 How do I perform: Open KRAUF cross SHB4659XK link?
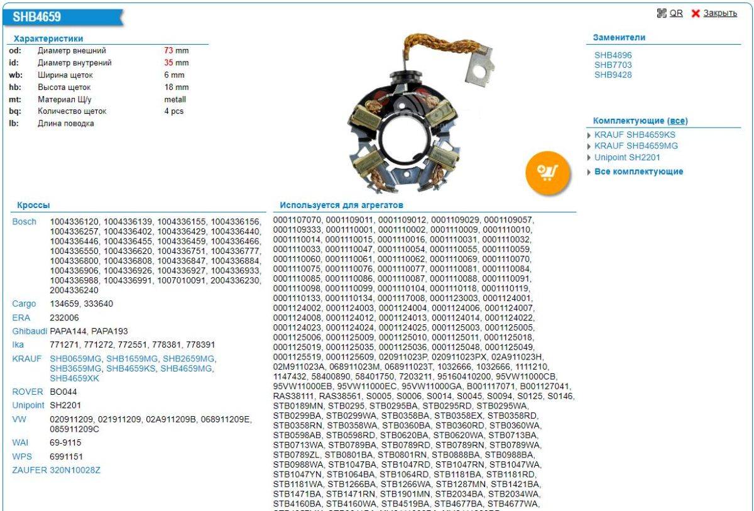click(74, 378)
